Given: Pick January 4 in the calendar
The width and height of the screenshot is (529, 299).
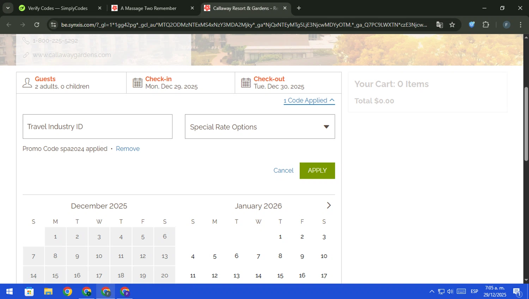Looking at the screenshot, I should point(193,256).
